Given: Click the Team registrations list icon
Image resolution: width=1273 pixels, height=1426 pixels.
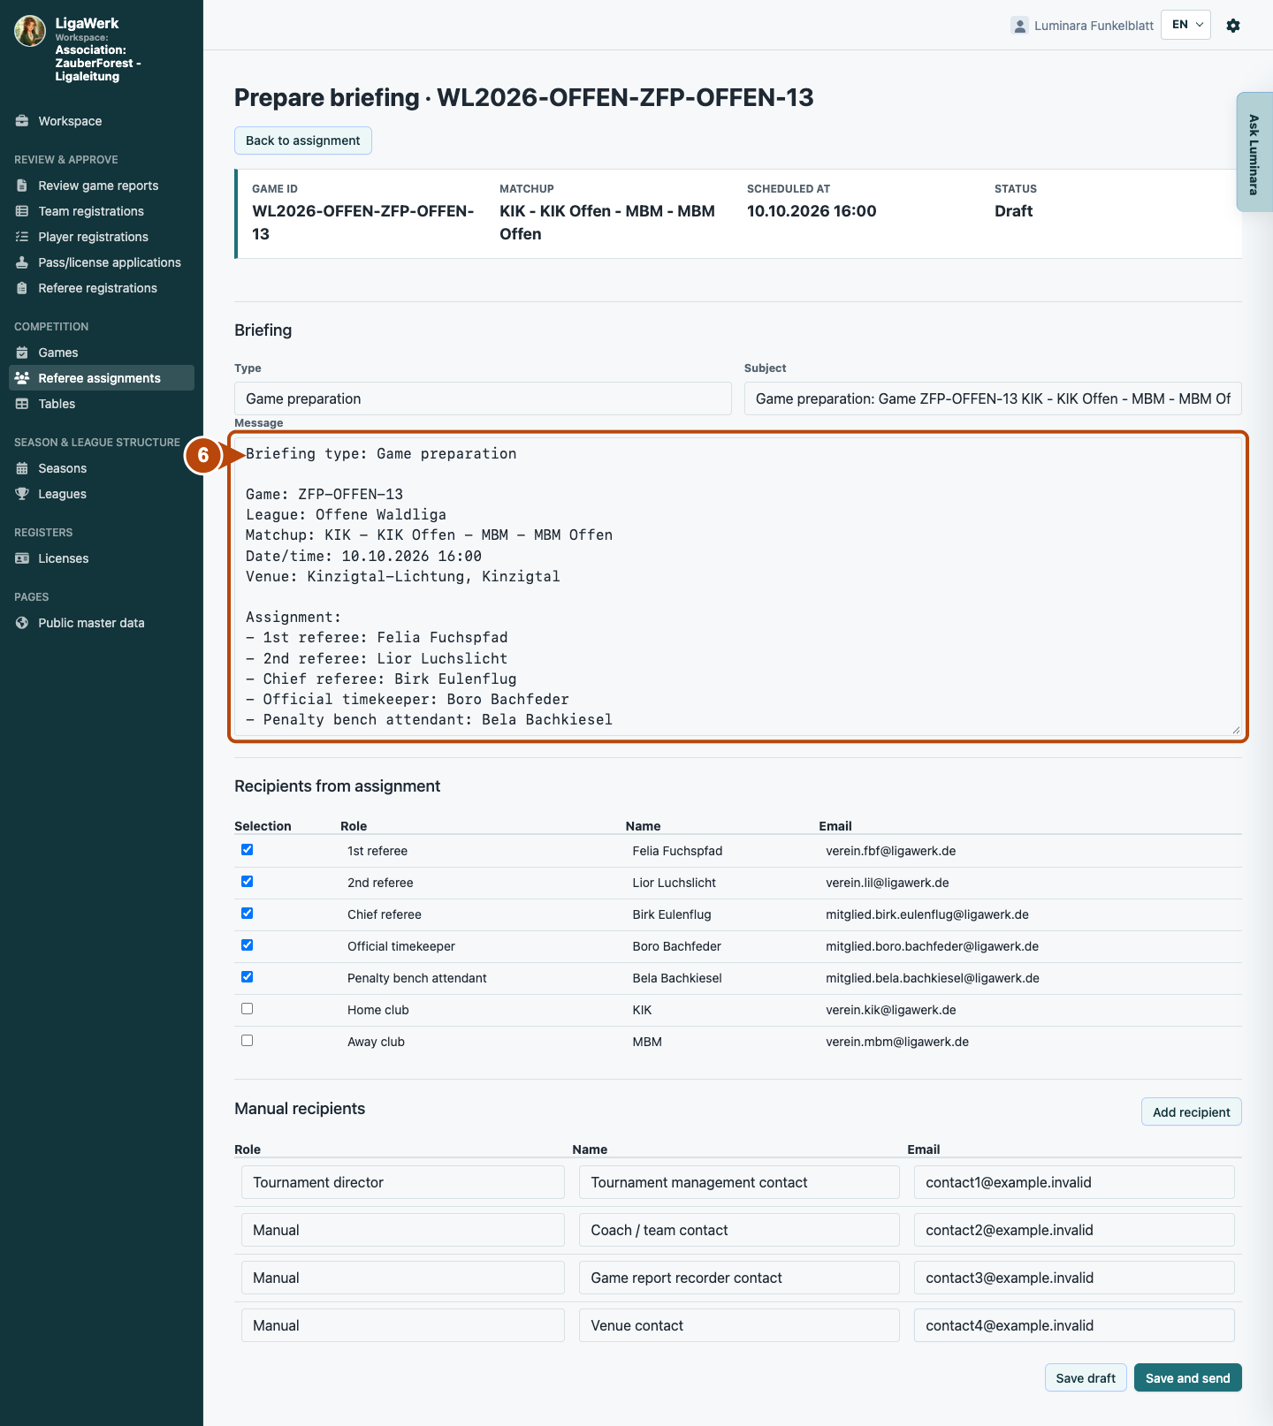Looking at the screenshot, I should pos(22,211).
